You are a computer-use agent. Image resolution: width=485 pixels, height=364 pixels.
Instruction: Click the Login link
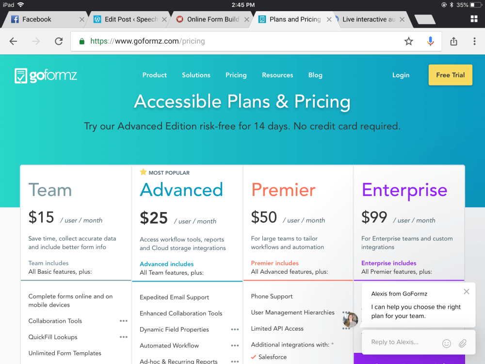pos(401,75)
